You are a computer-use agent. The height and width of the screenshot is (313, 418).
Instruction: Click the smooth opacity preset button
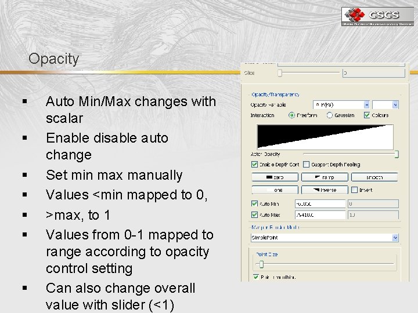(x=374, y=177)
